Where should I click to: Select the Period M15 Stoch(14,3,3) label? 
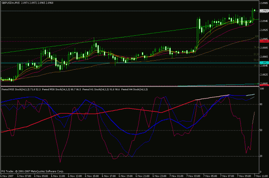(15, 89)
